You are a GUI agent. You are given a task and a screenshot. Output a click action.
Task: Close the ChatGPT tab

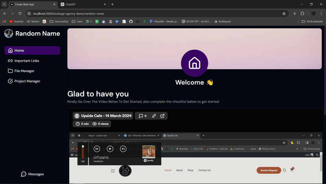pyautogui.click(x=105, y=4)
